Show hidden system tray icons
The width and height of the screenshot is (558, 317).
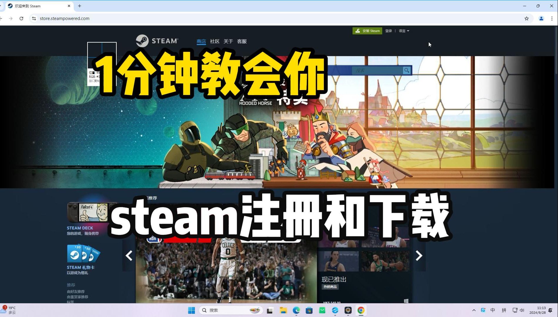coord(474,310)
